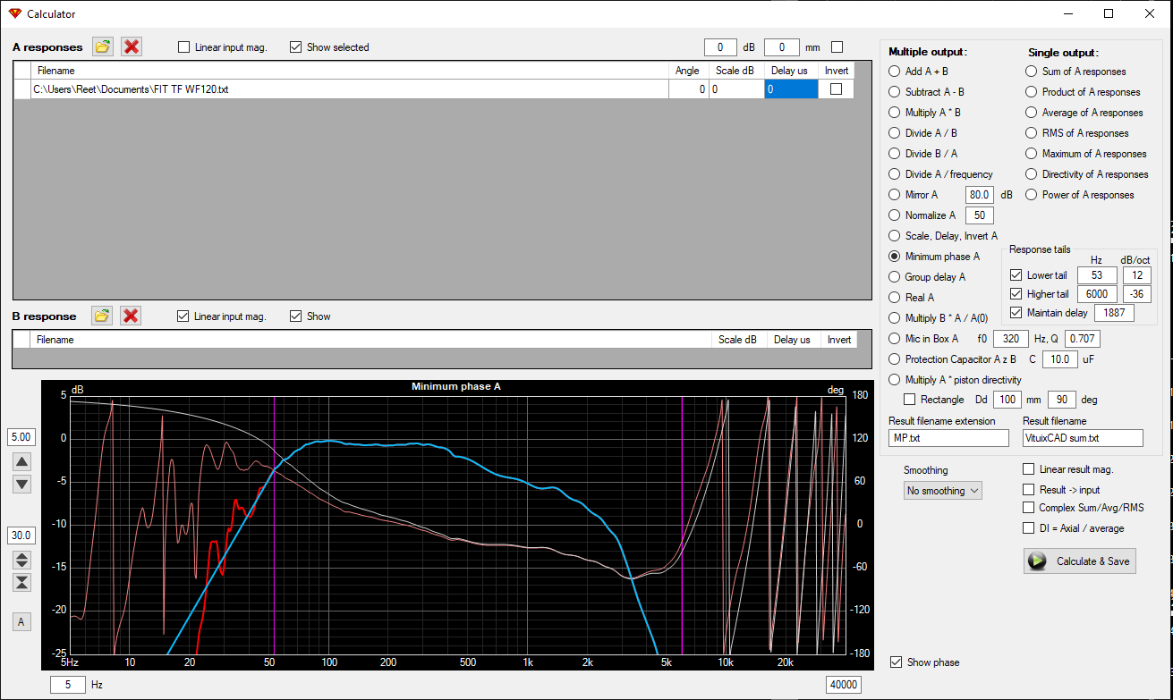Select Sum of A responses
Screen dimensions: 1173x700
(1032, 72)
